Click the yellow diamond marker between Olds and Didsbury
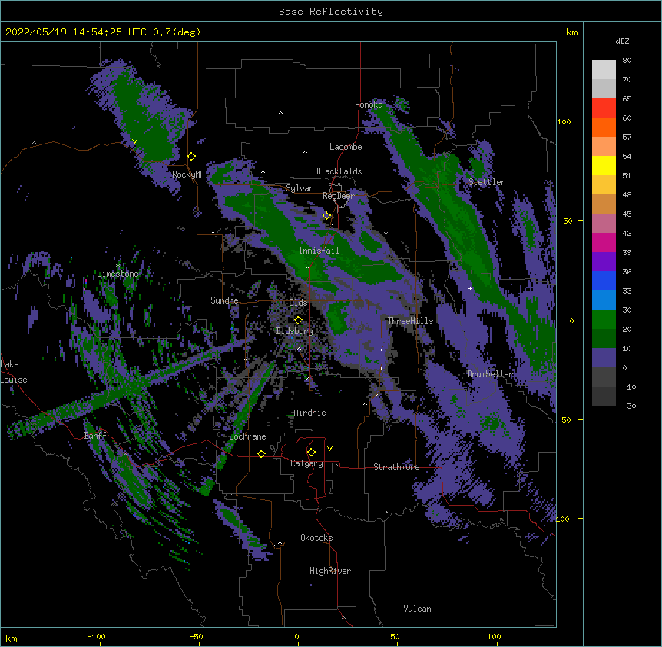662x647 pixels. pyautogui.click(x=298, y=320)
